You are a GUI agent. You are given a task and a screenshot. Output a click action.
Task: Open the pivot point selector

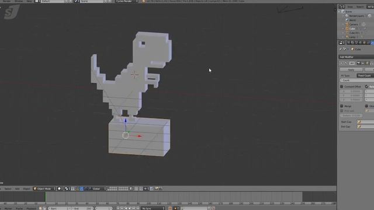(x=68, y=189)
